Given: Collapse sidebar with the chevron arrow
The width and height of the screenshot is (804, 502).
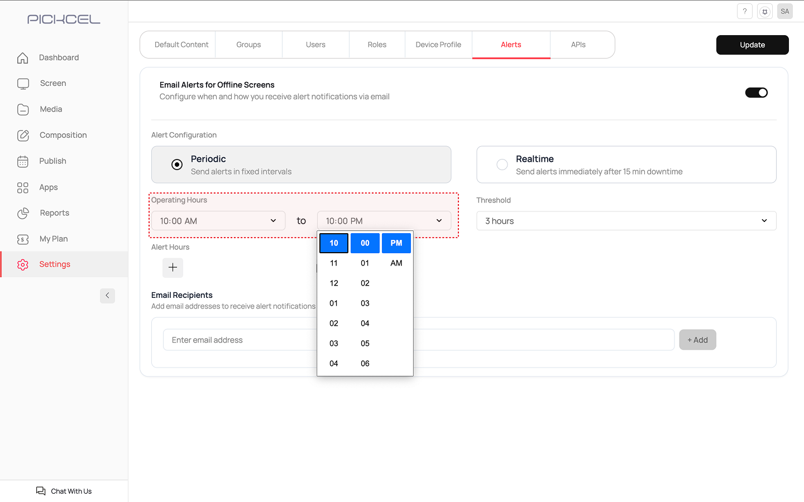Looking at the screenshot, I should (x=107, y=296).
